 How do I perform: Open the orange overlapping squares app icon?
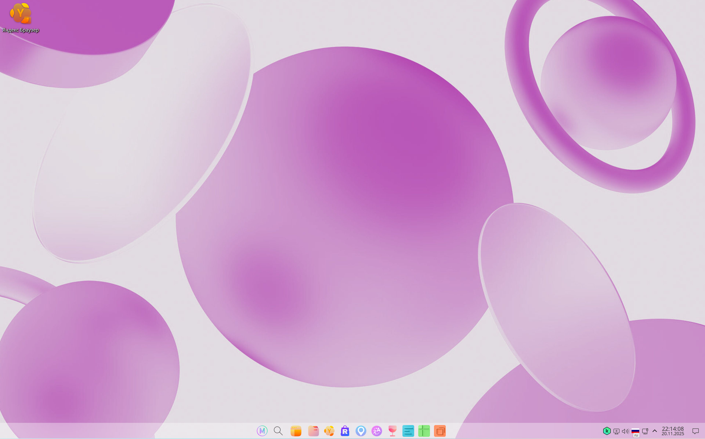440,431
